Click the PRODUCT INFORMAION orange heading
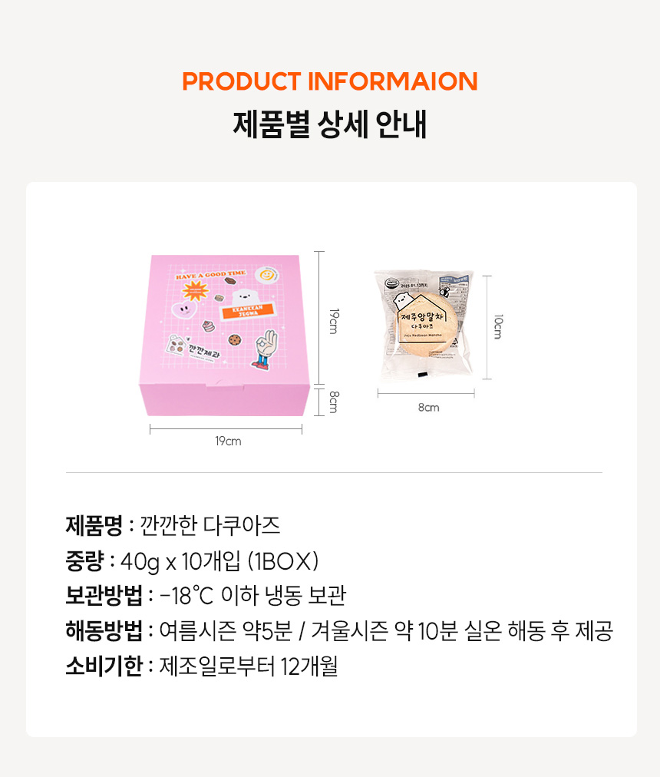Screen dimensions: 660x777 pos(330,81)
